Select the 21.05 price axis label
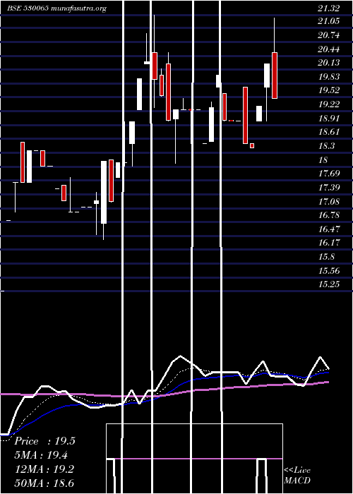Screen dimensions: 353x494 [329, 21]
